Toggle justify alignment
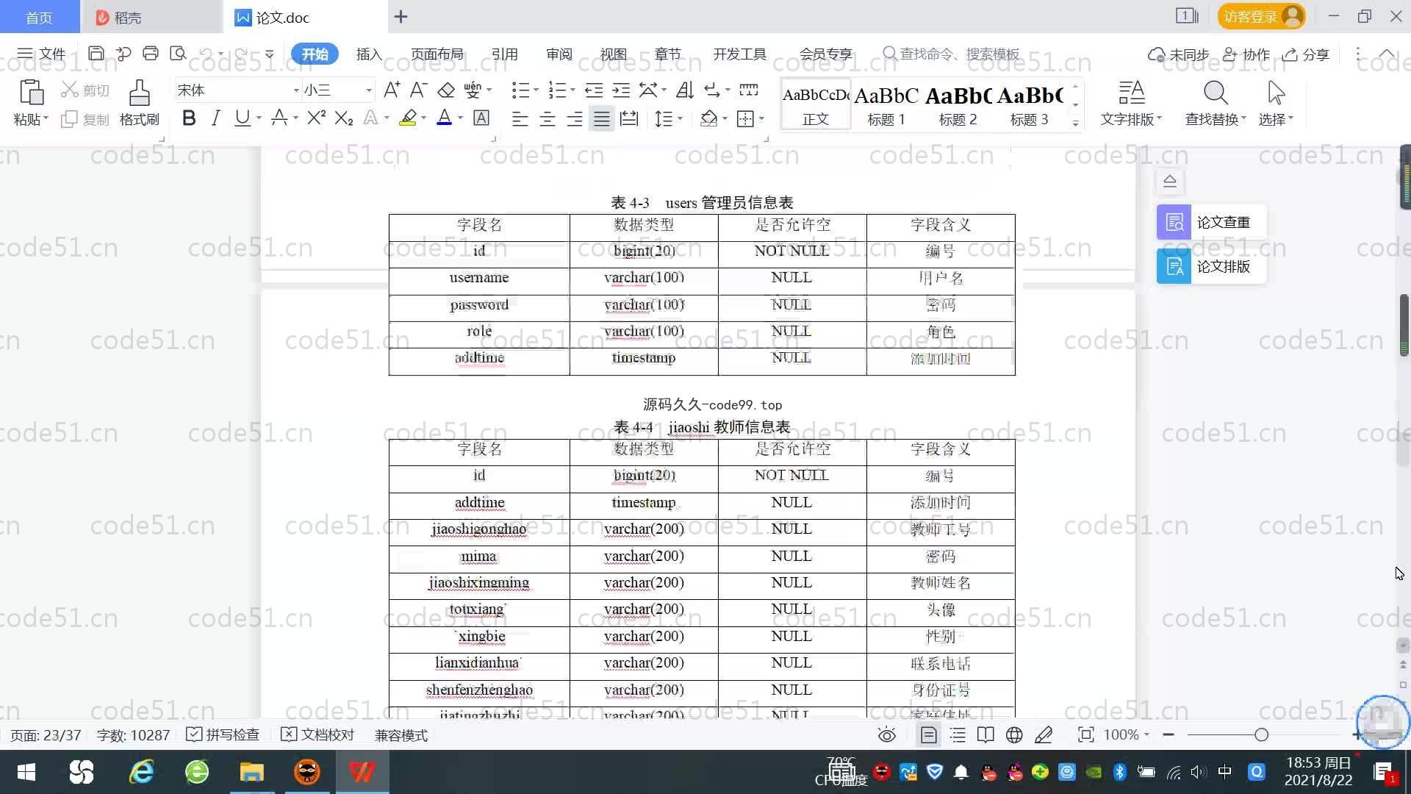Screen dimensions: 1411x794 pos(602,118)
